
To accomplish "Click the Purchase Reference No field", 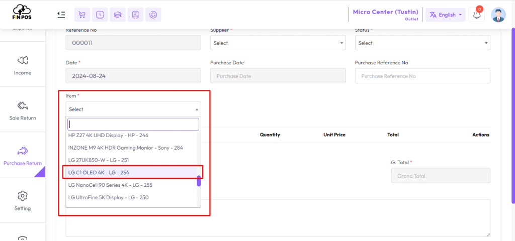I will (422, 76).
